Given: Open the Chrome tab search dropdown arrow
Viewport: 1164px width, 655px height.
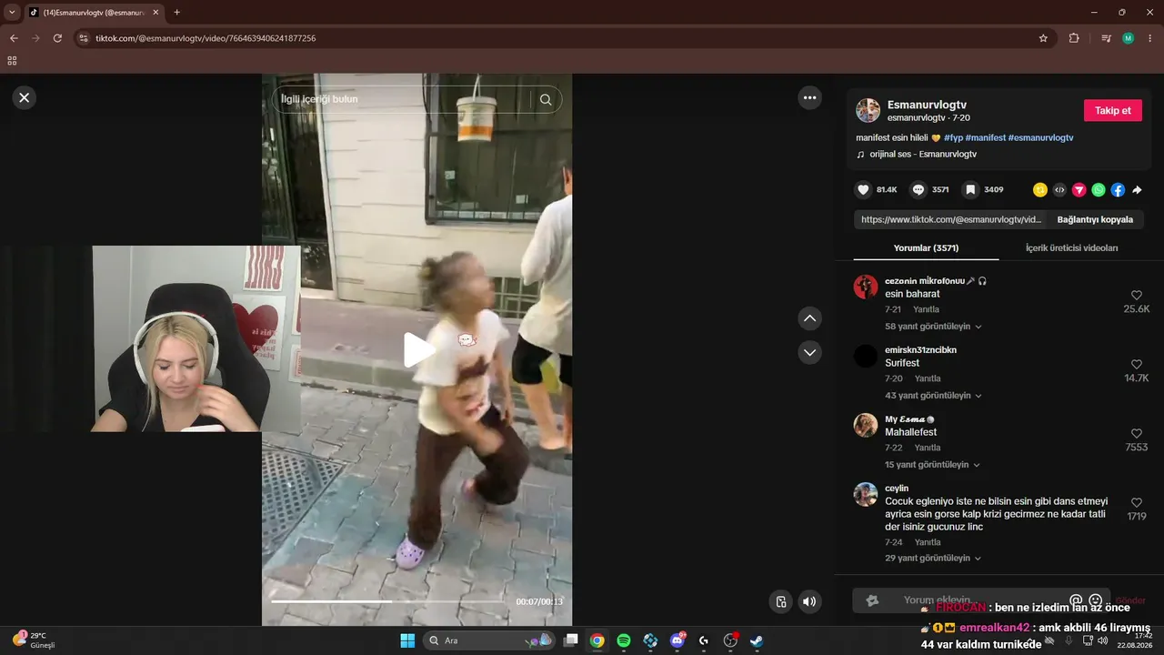Looking at the screenshot, I should click(x=12, y=13).
